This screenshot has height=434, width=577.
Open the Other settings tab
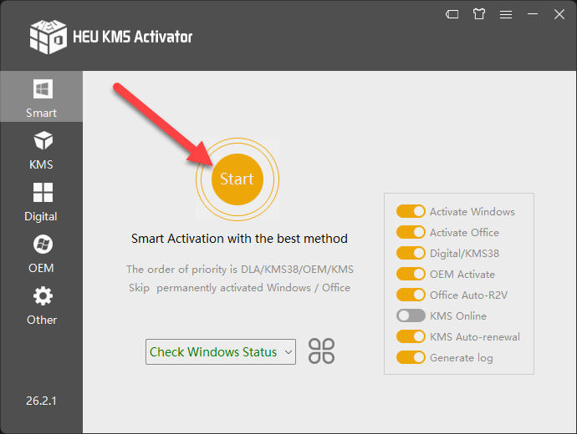[x=41, y=305]
